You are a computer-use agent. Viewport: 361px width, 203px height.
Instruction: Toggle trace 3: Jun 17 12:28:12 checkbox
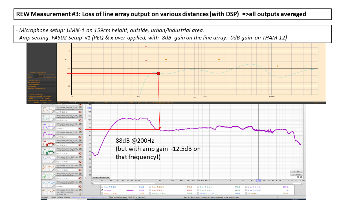click(198, 187)
